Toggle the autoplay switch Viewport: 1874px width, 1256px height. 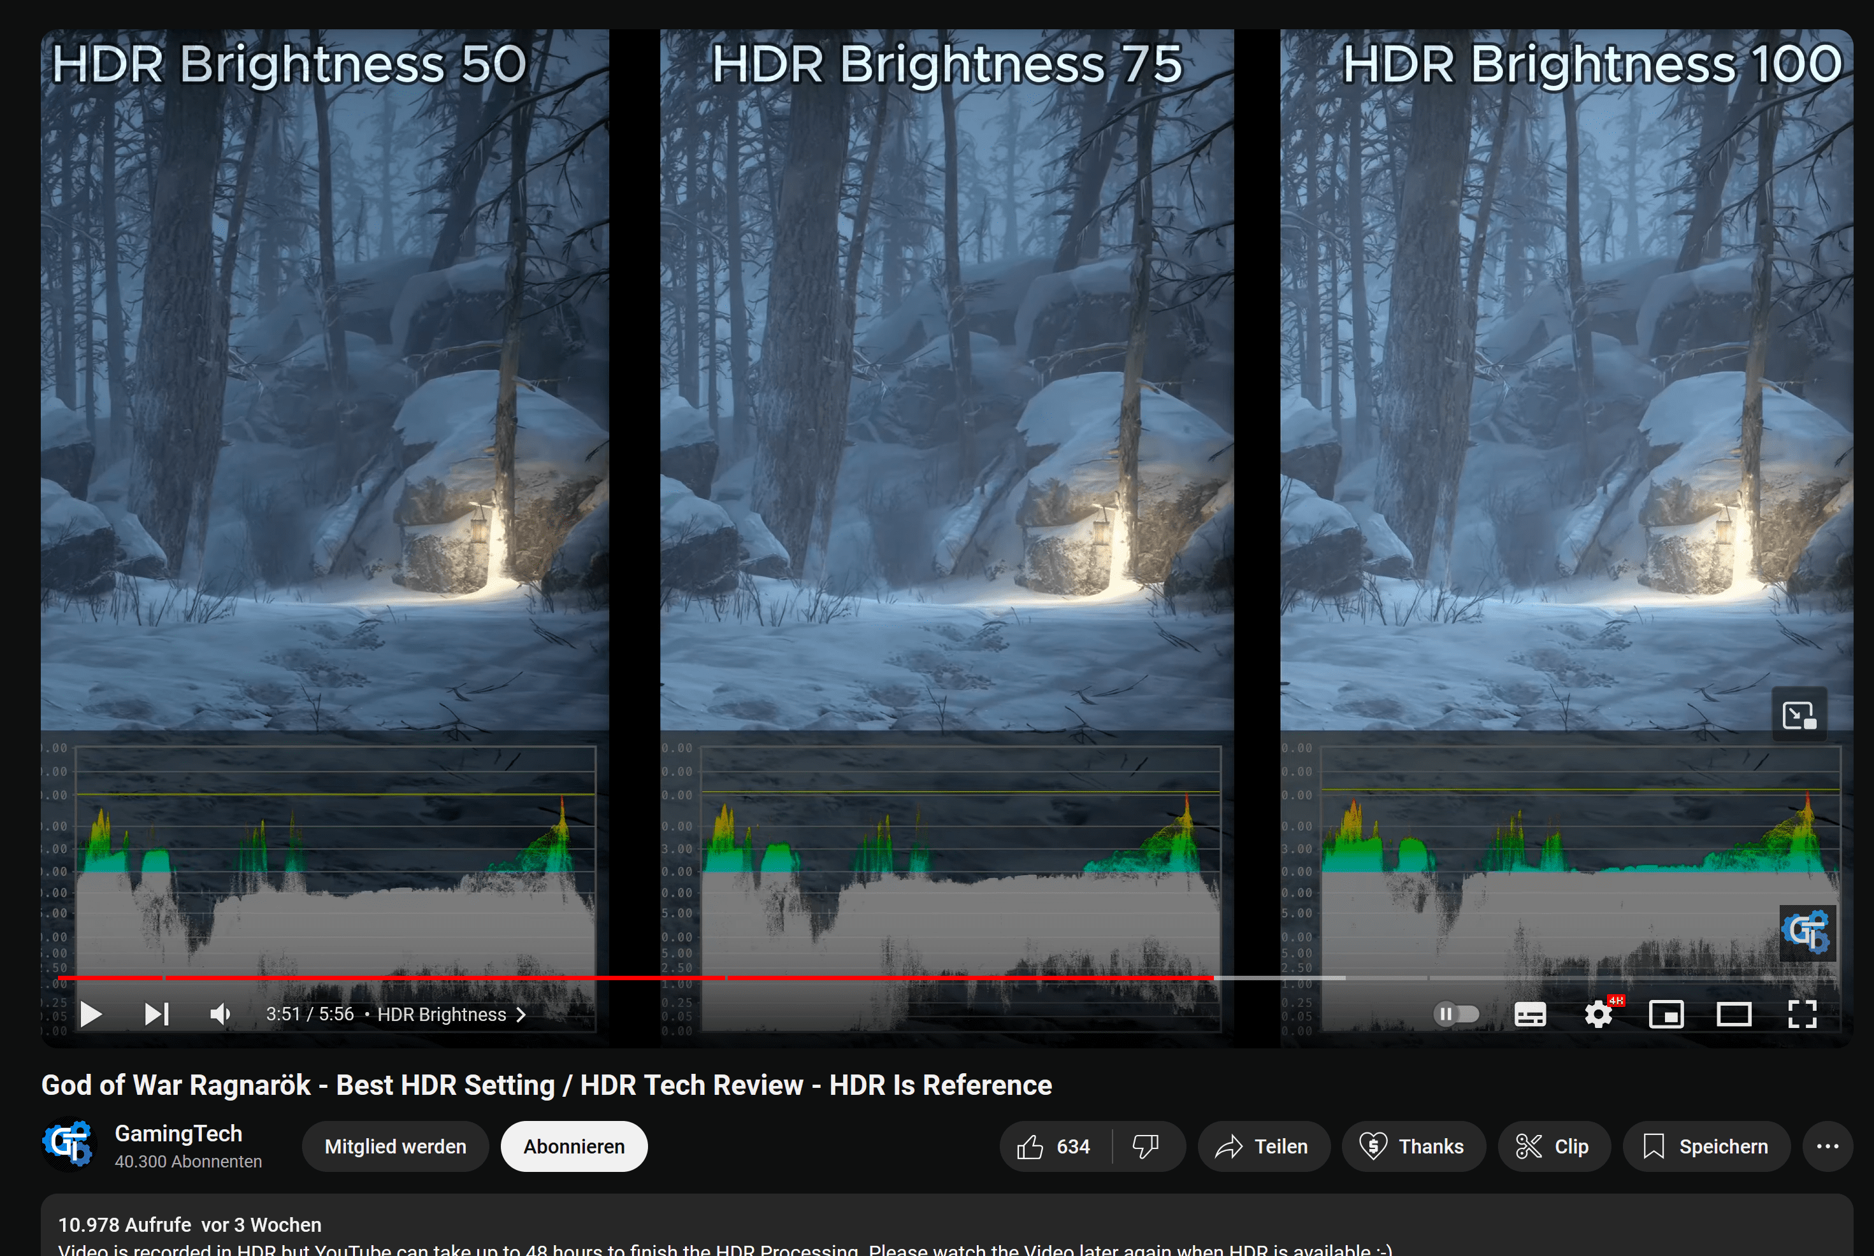[1456, 1014]
